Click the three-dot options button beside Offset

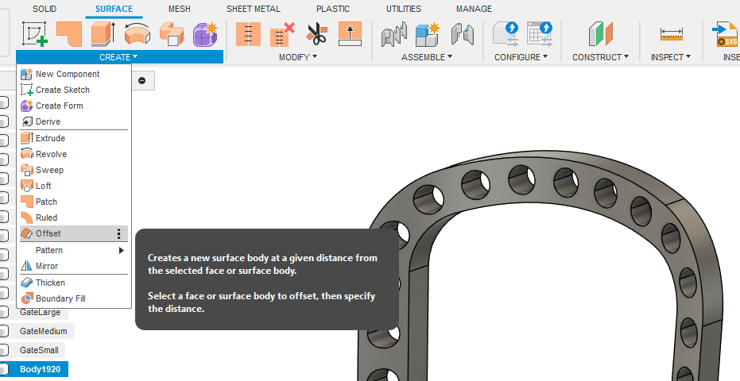[x=119, y=233]
